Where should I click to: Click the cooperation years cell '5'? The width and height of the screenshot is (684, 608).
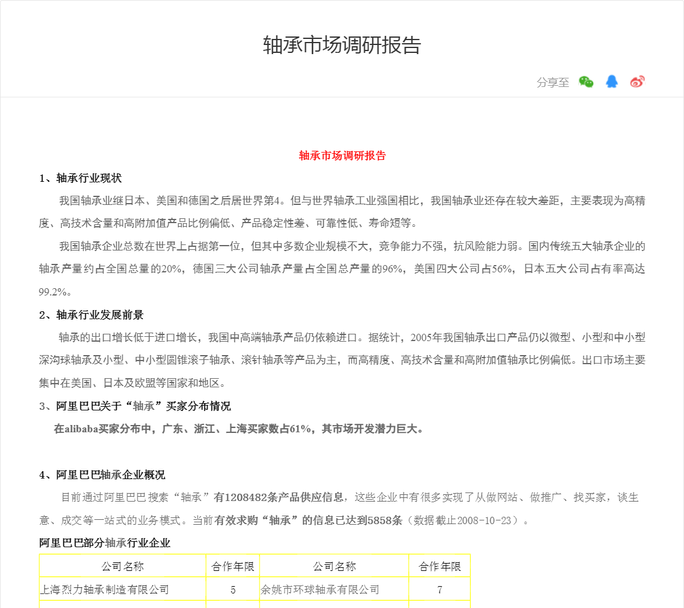[x=233, y=590]
